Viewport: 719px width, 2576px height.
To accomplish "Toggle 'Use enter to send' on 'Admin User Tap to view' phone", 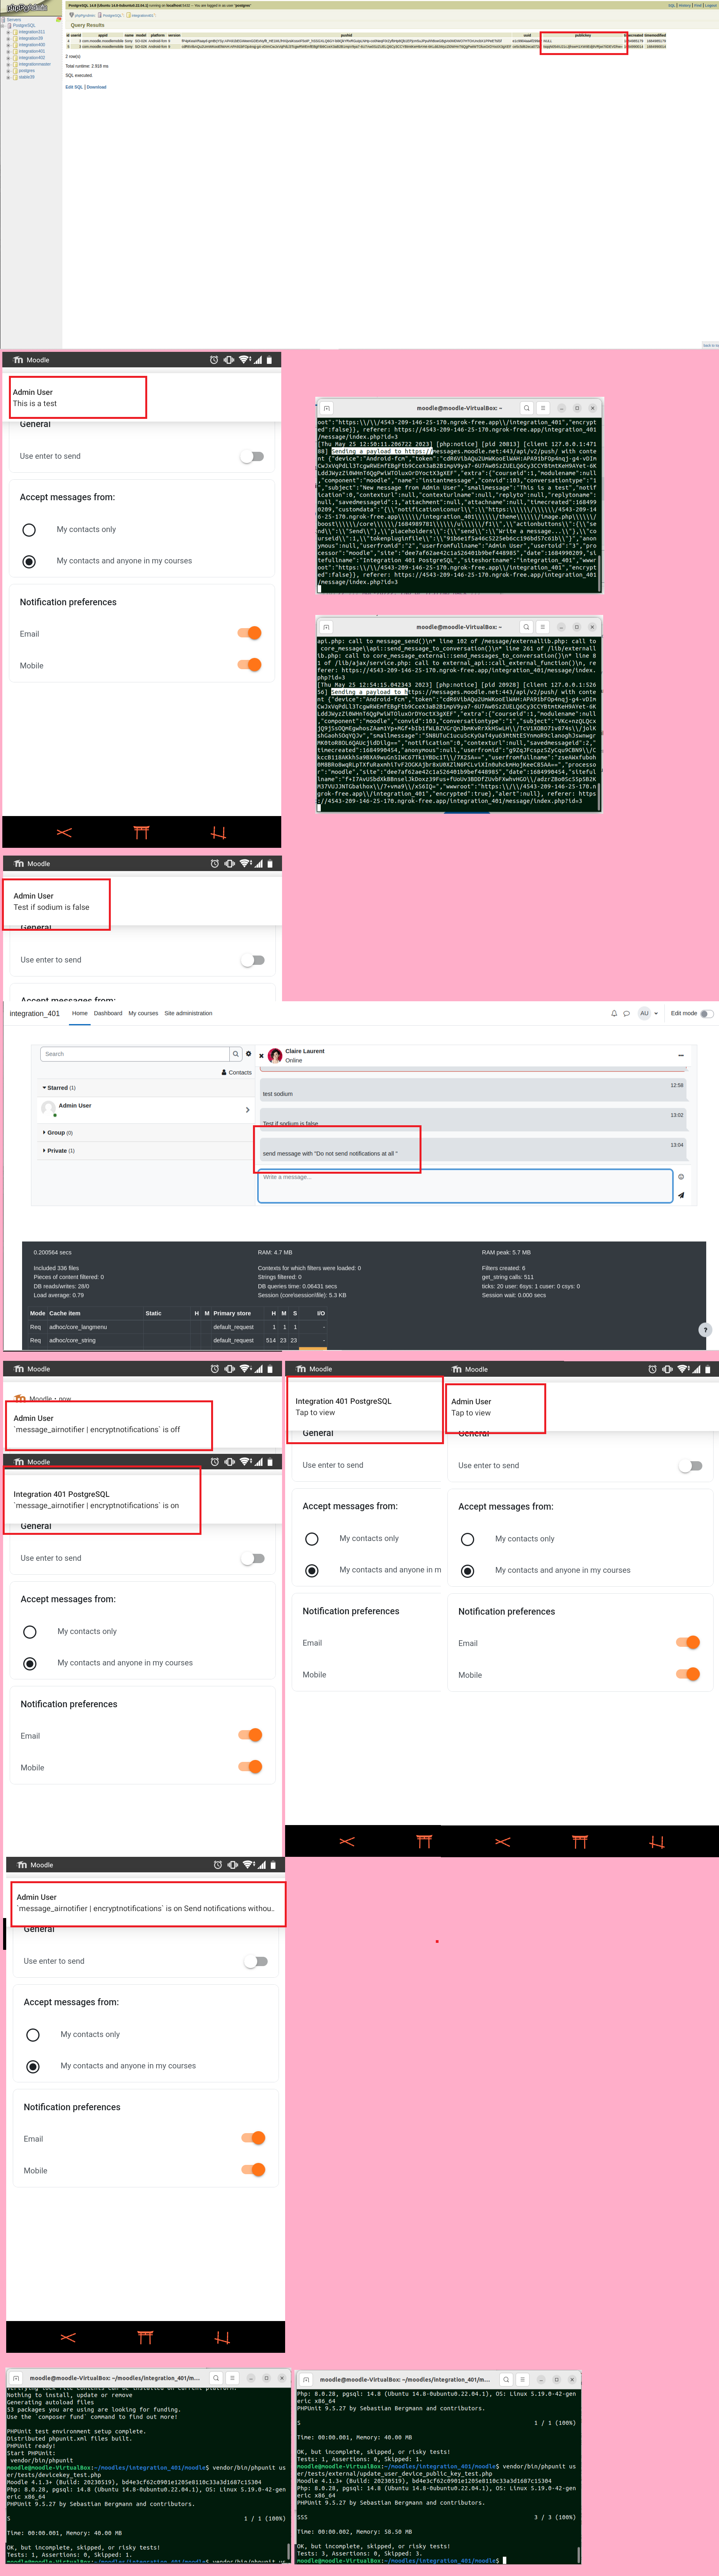I will click(690, 1466).
